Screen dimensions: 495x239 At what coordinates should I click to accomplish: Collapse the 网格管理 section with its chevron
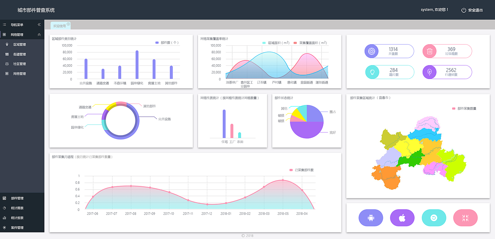[39, 34]
